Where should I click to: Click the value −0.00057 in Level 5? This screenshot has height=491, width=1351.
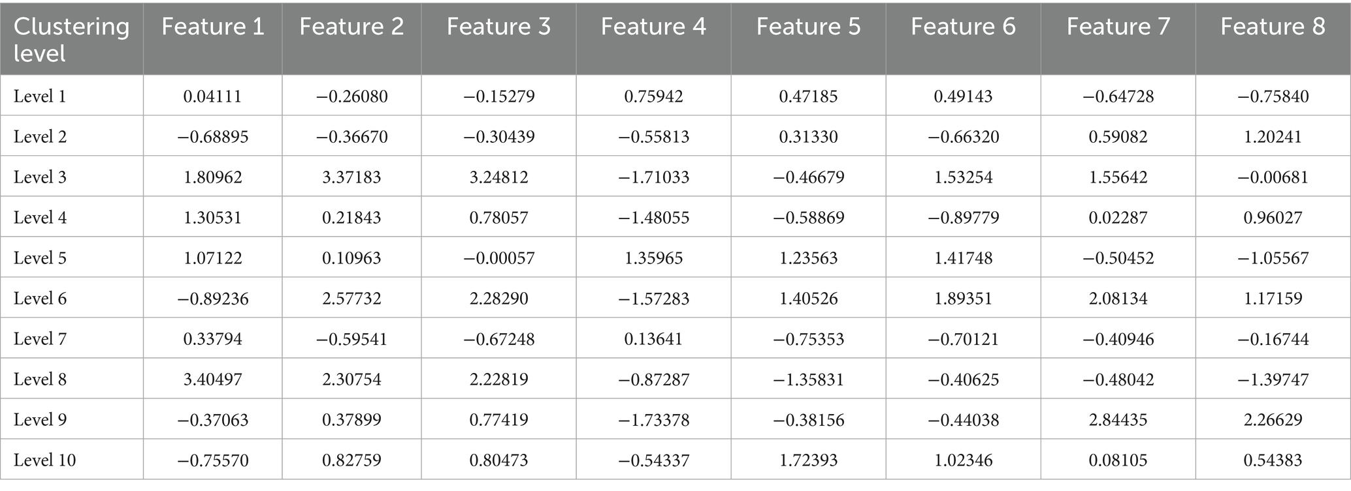click(x=499, y=258)
